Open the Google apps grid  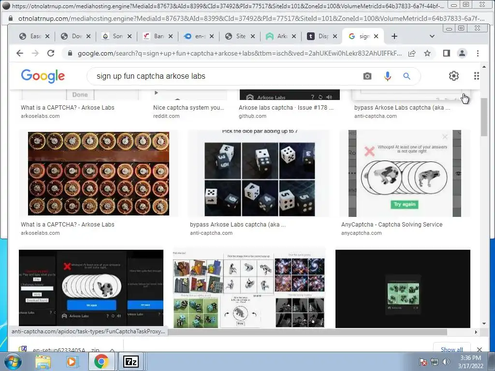pos(476,76)
